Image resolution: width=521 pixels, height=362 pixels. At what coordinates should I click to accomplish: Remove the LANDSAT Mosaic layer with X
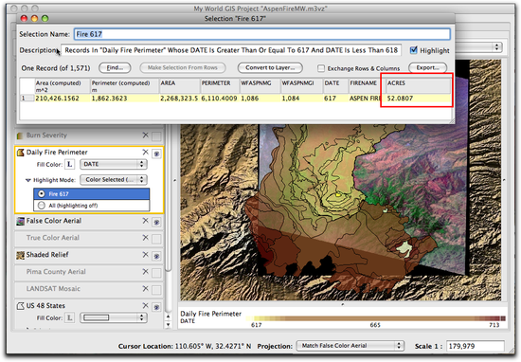(x=145, y=288)
